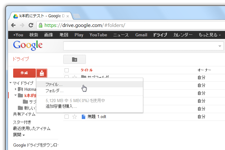225x150 pixels.
Task: Open a new browser tab
Action: (77, 16)
